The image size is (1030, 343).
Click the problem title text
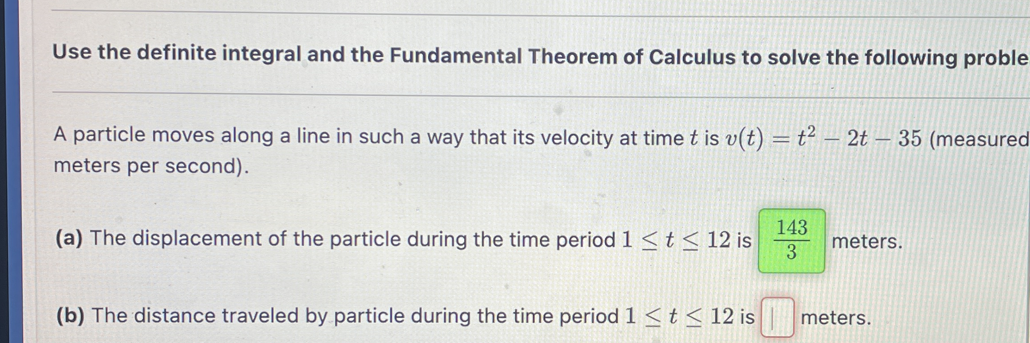coord(492,55)
